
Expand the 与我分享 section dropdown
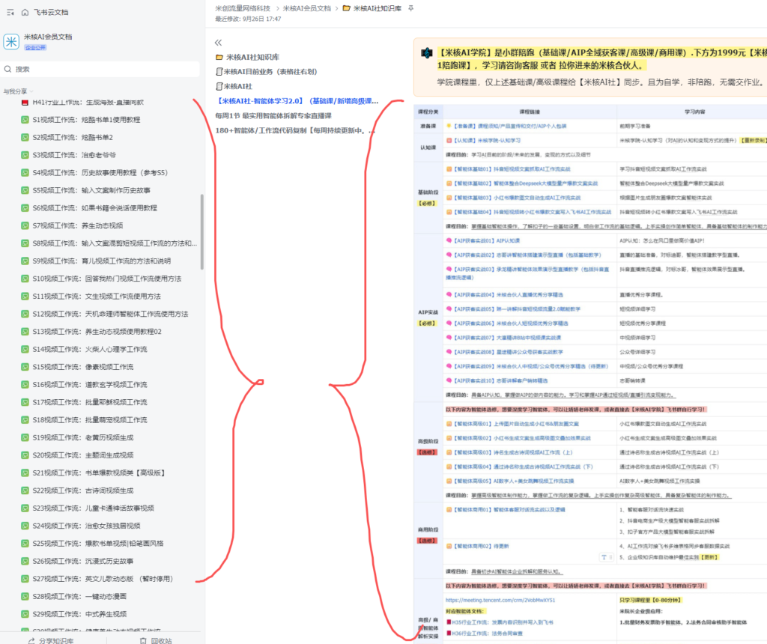[x=31, y=91]
